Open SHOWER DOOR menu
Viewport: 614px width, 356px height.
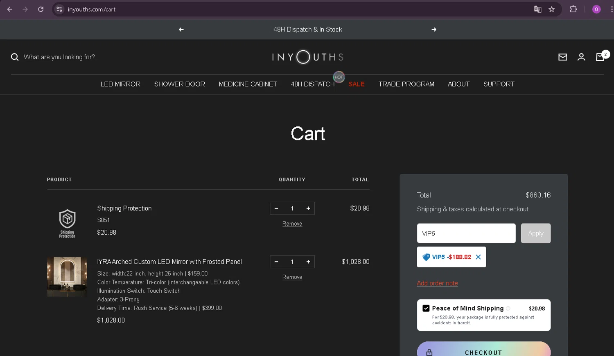(180, 84)
